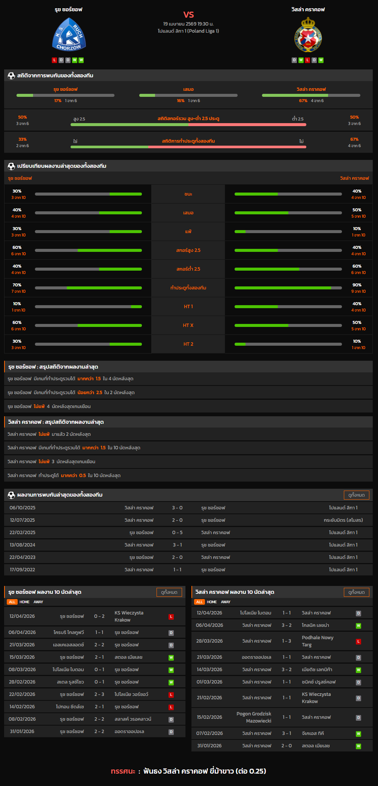The width and height of the screenshot is (378, 786).
Task: Click the Wisła Kraków prediction text at bottom
Action: pos(205,771)
